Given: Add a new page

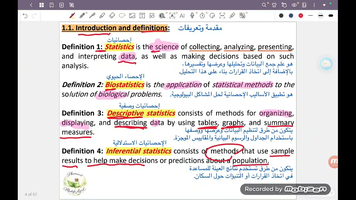Looking at the screenshot, I should click(x=61, y=5).
